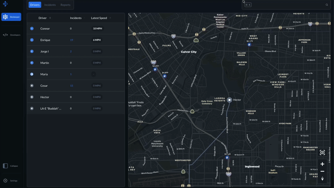334x188 pixels.
Task: Switch to the Incidents tab
Action: click(50, 5)
